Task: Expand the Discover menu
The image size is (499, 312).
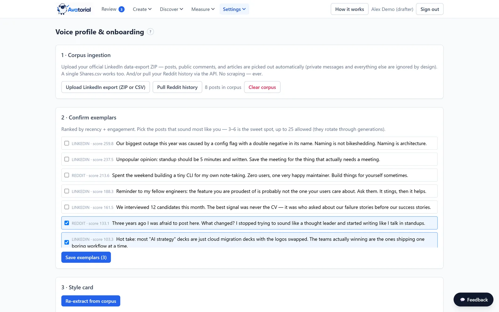Action: click(172, 9)
